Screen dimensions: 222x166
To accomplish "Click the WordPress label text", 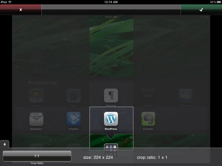I will coord(111,129).
